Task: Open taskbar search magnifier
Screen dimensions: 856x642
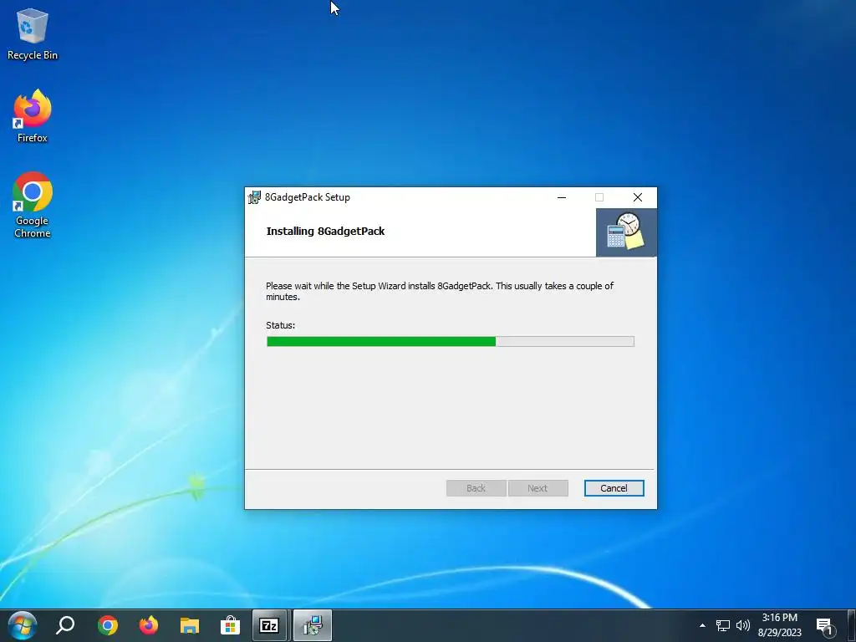Action: [x=65, y=625]
